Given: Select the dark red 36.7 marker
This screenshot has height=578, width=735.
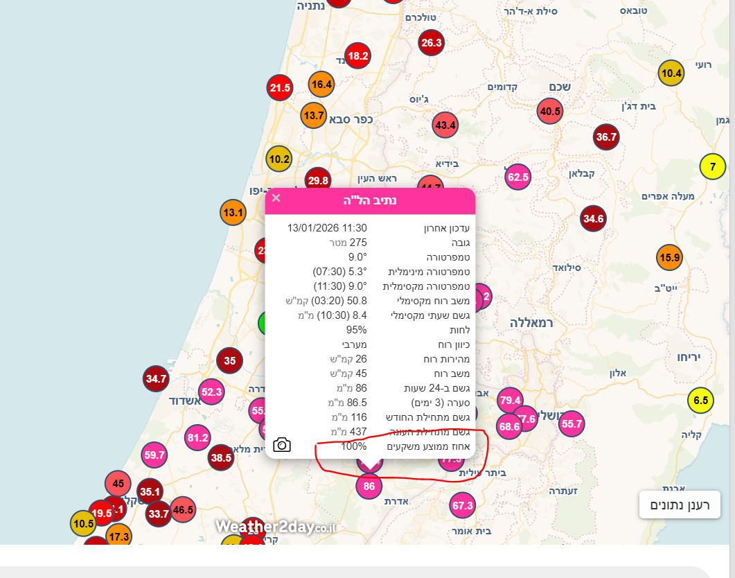Looking at the screenshot, I should (x=606, y=137).
